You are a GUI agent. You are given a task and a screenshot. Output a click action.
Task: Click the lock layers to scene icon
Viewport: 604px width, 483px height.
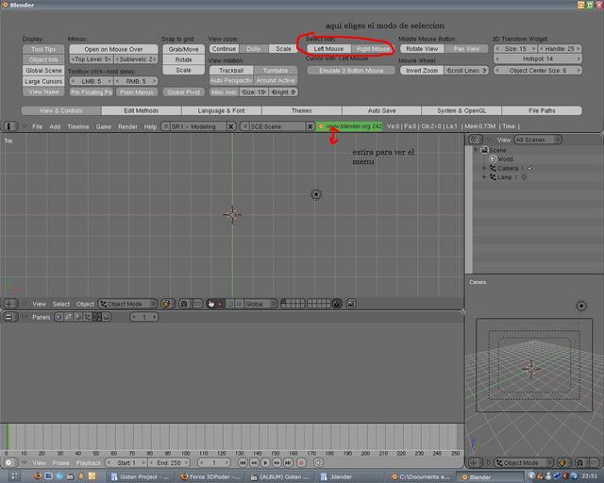(x=337, y=304)
